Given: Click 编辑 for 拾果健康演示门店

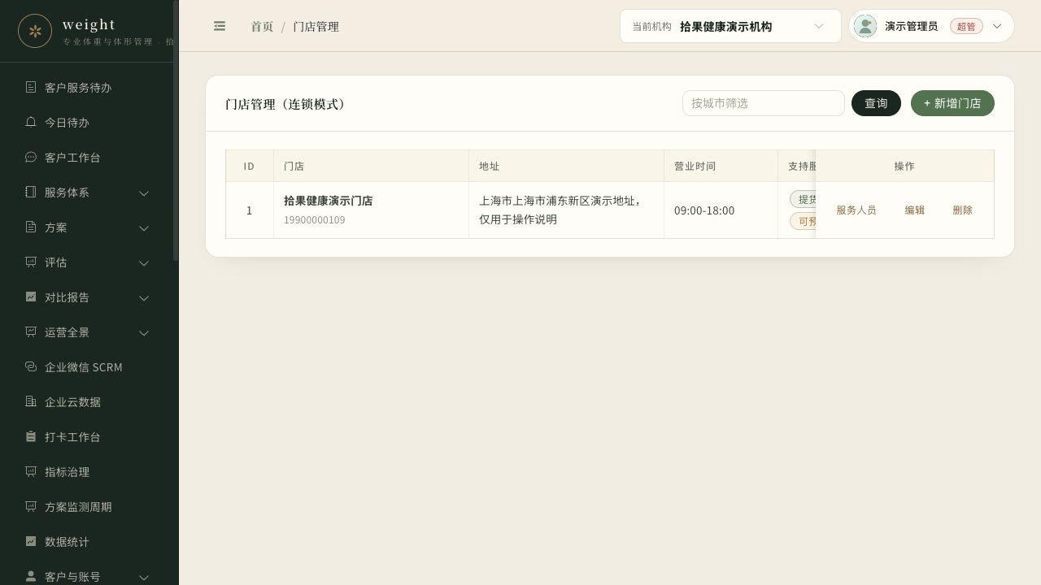Looking at the screenshot, I should tap(915, 210).
